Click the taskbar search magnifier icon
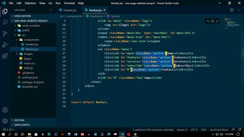The height and width of the screenshot is (137, 244). tap(10, 134)
